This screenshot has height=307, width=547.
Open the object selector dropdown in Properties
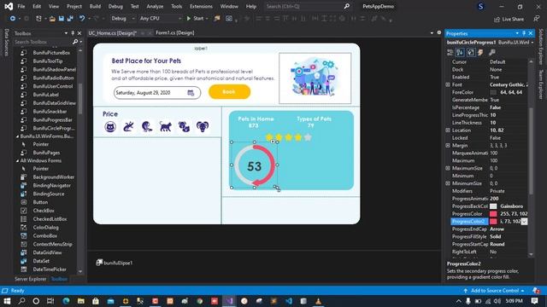pyautogui.click(x=532, y=43)
